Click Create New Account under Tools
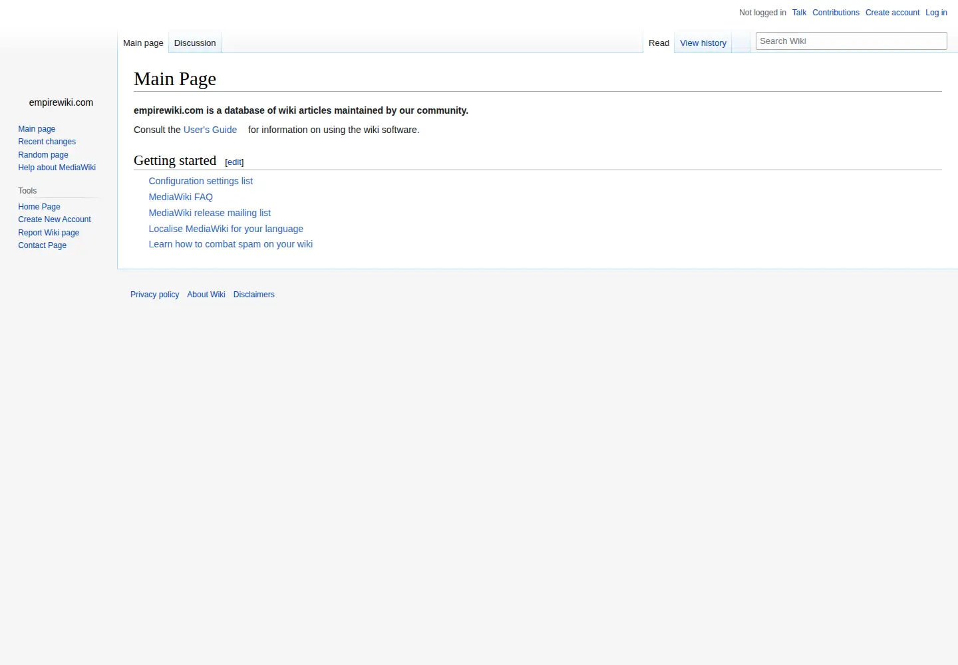Image resolution: width=958 pixels, height=665 pixels. [x=55, y=219]
